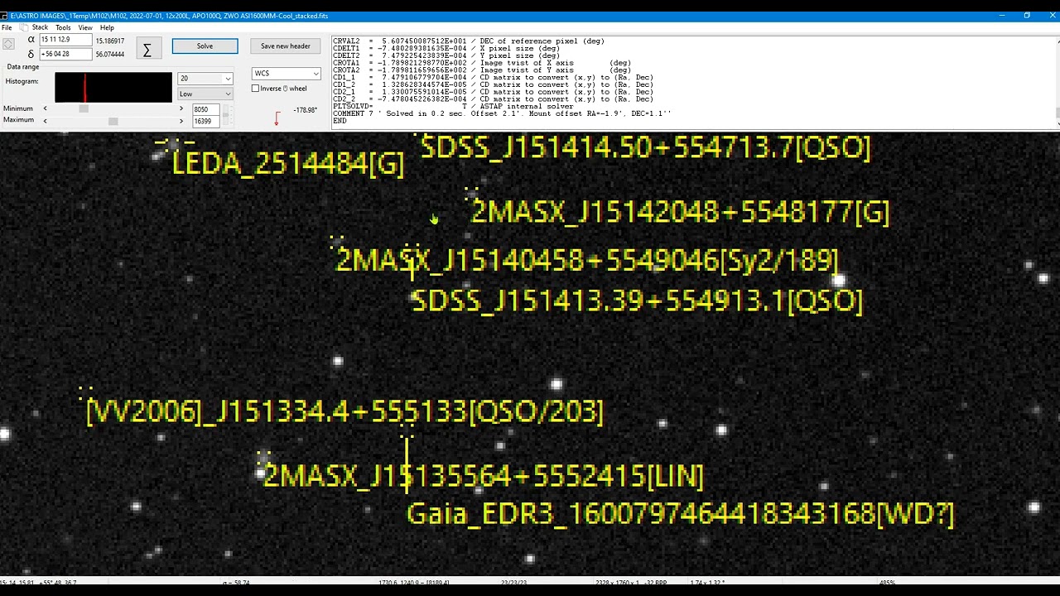Click the Maximum slider right arrow
This screenshot has height=596, width=1060.
181,121
